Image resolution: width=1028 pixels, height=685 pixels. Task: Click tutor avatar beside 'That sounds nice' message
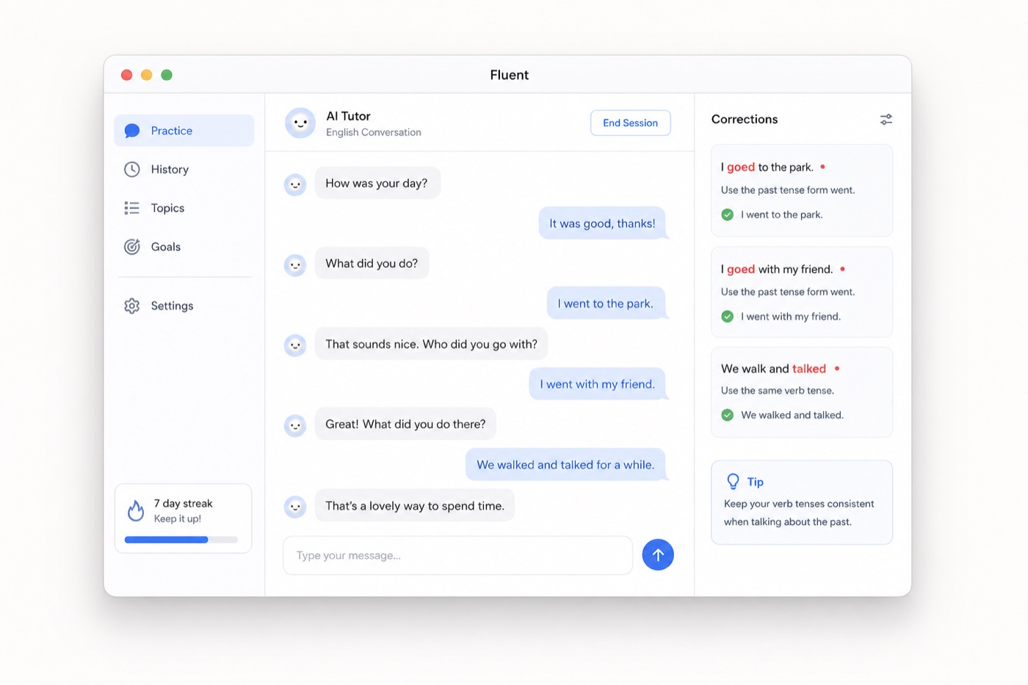295,345
